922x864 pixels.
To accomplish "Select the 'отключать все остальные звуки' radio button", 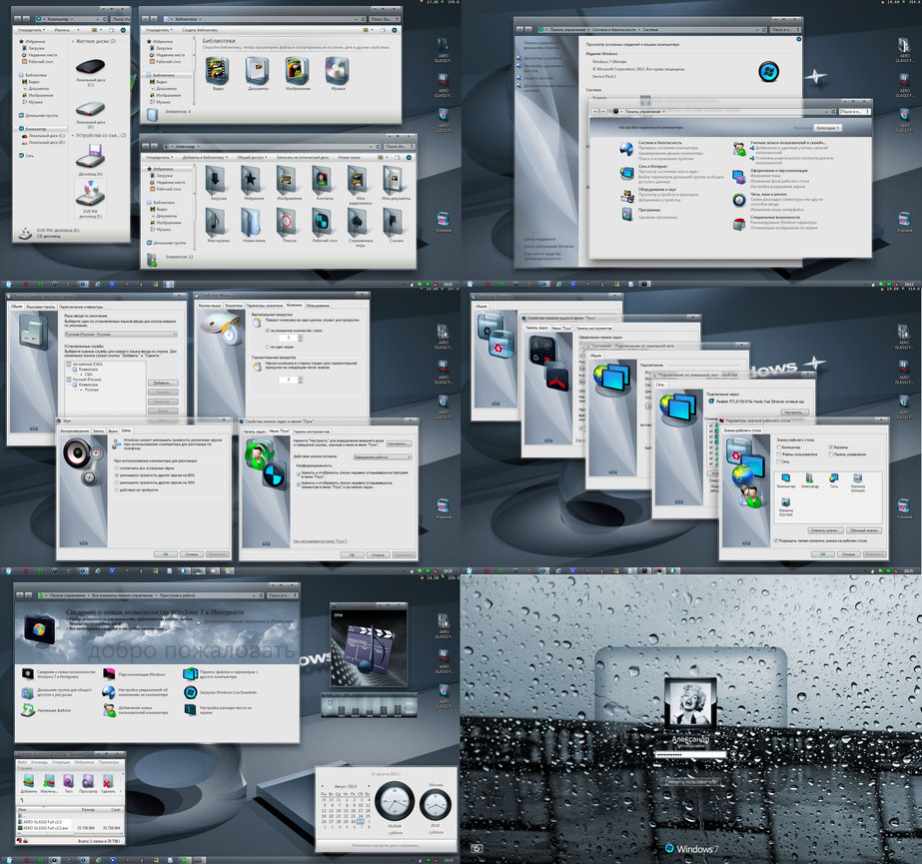I will [118, 468].
